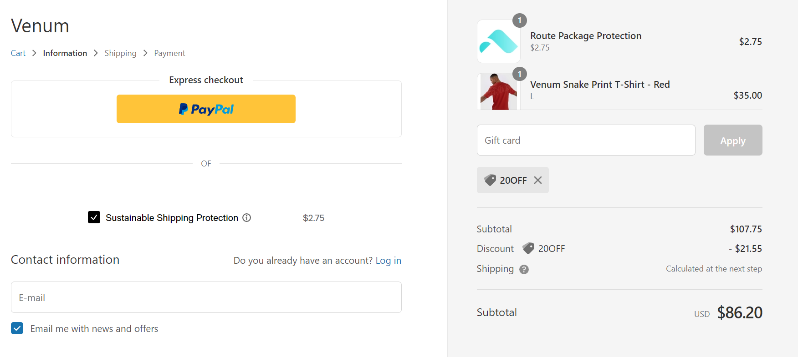Click the Shipping help question mark icon

pos(524,269)
